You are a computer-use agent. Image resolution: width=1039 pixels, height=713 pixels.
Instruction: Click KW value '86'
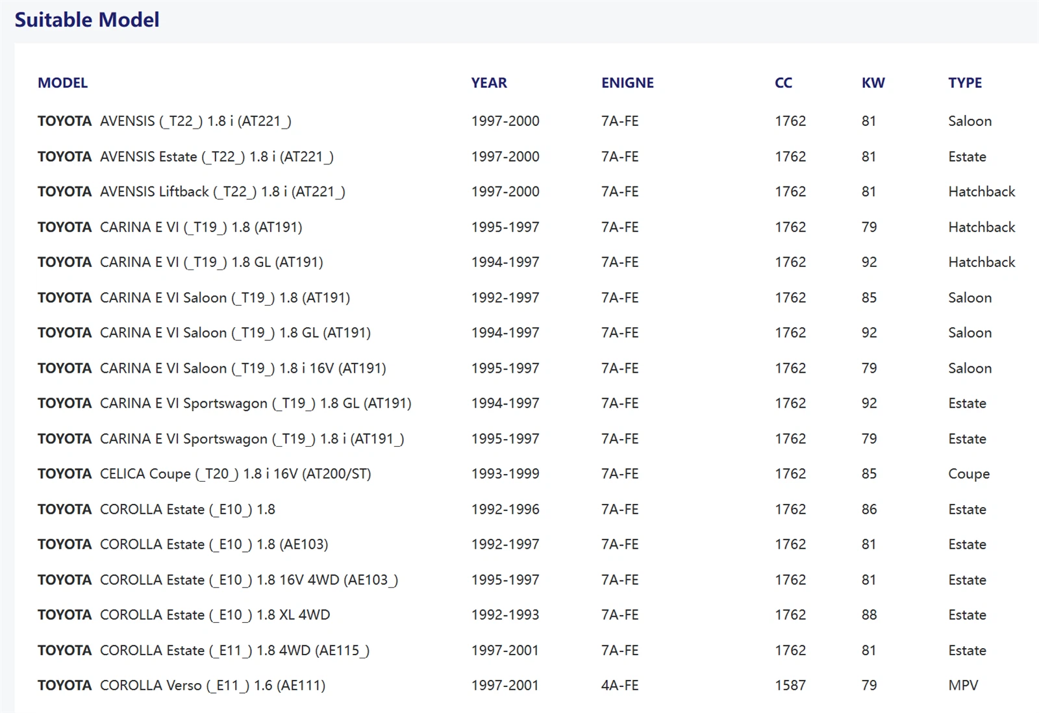pyautogui.click(x=869, y=510)
